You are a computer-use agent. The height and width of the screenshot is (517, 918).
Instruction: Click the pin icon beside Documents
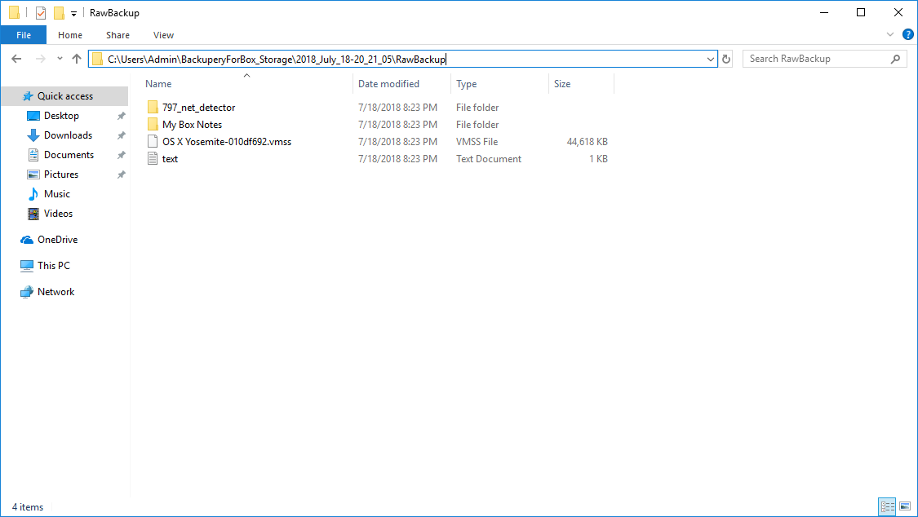[x=122, y=155]
